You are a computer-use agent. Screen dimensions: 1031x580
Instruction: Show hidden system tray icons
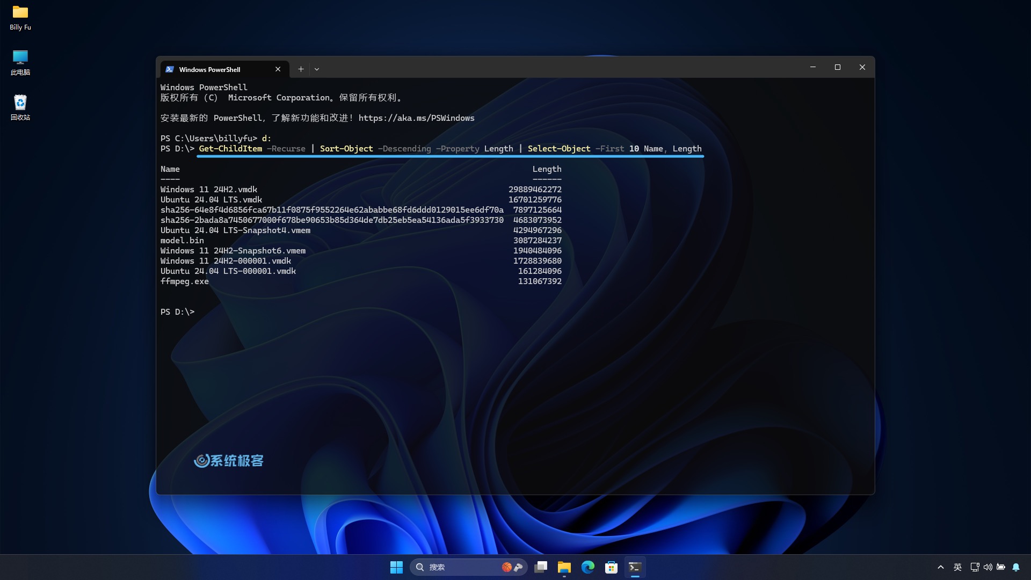point(941,567)
